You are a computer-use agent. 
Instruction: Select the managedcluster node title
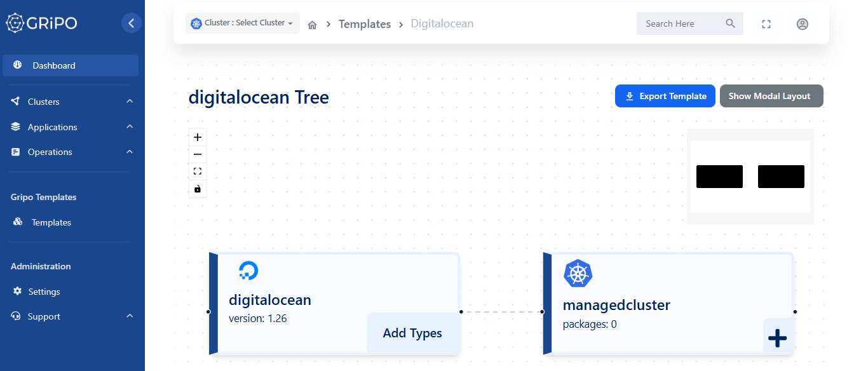click(616, 305)
